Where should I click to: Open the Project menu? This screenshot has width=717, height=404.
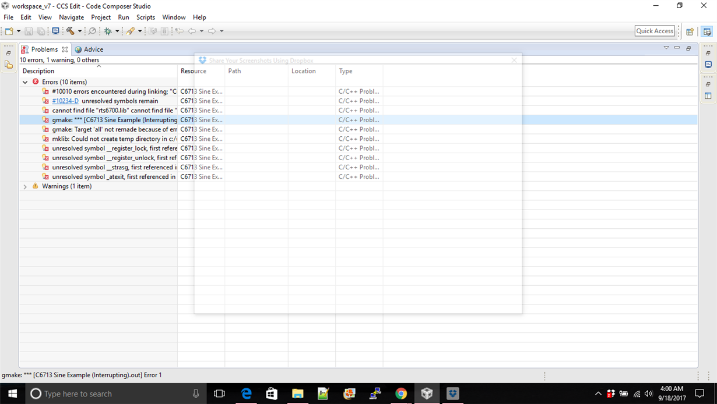pyautogui.click(x=101, y=17)
